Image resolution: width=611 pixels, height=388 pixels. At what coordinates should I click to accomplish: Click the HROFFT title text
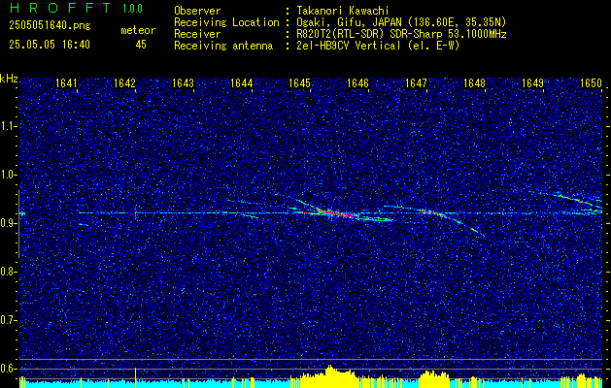(60, 8)
